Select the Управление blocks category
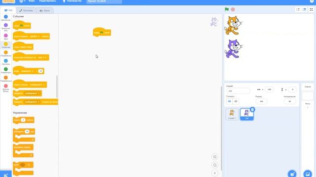This screenshot has width=316, height=177. pos(6,54)
